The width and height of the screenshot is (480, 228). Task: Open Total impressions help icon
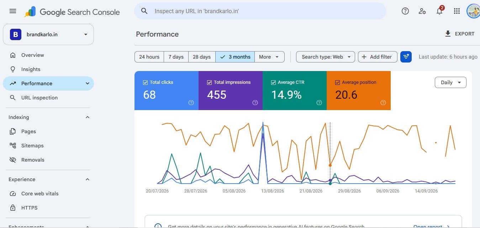click(255, 103)
